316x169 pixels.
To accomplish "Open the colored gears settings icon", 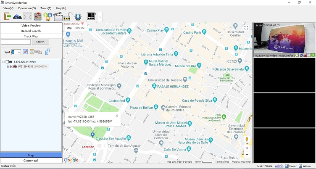I will point(48,16).
